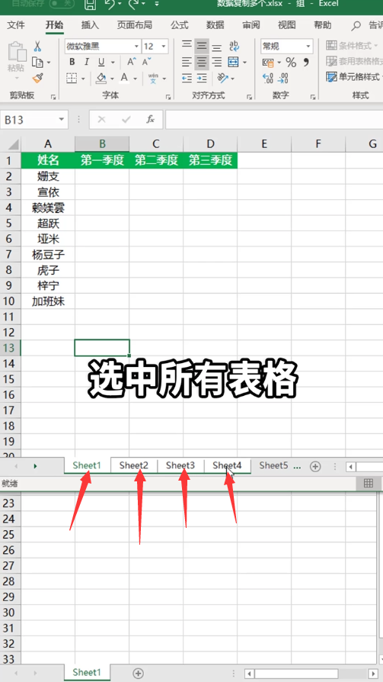This screenshot has width=383, height=682.
Task: Apply percent style
Action: pyautogui.click(x=291, y=63)
